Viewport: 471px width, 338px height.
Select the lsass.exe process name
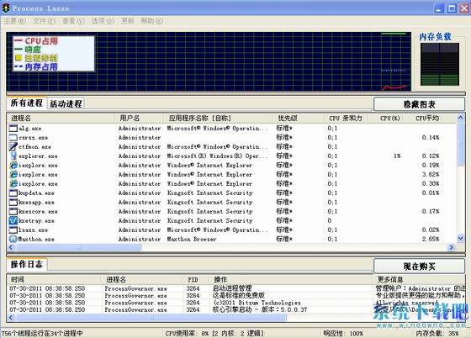[x=34, y=230]
